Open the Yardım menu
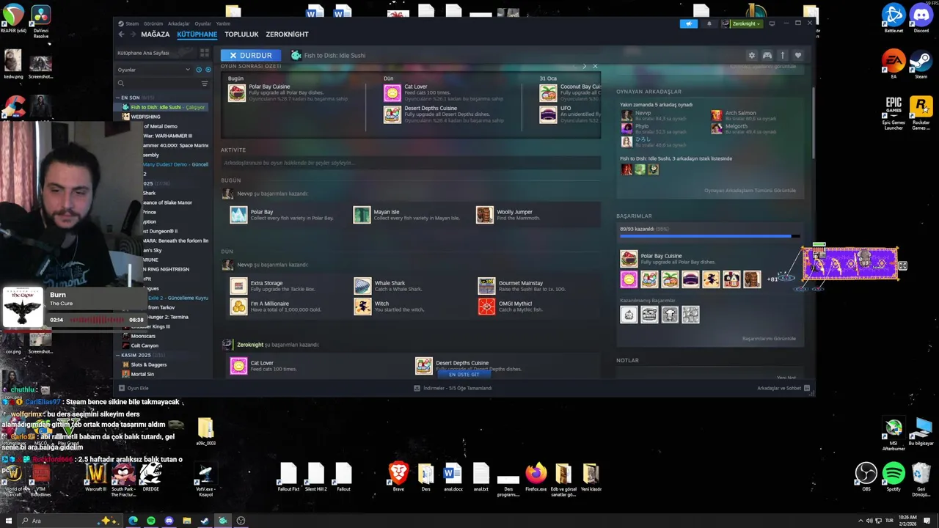 (223, 23)
